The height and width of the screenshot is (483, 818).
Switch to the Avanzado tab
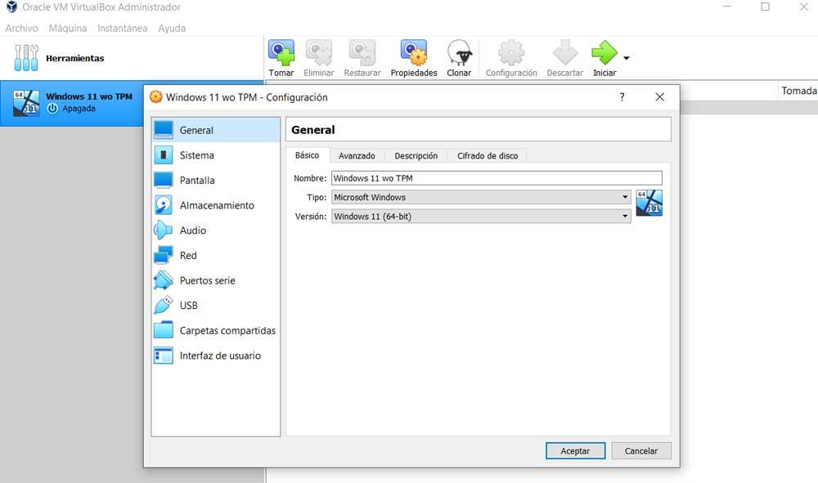point(357,155)
